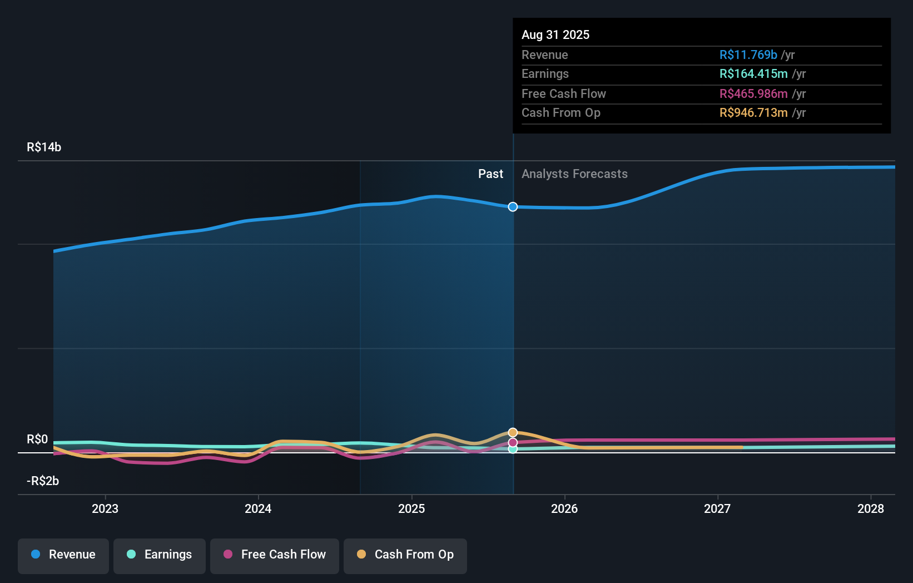The image size is (913, 583).
Task: Click the orange Cash From Op data marker
Action: 513,432
